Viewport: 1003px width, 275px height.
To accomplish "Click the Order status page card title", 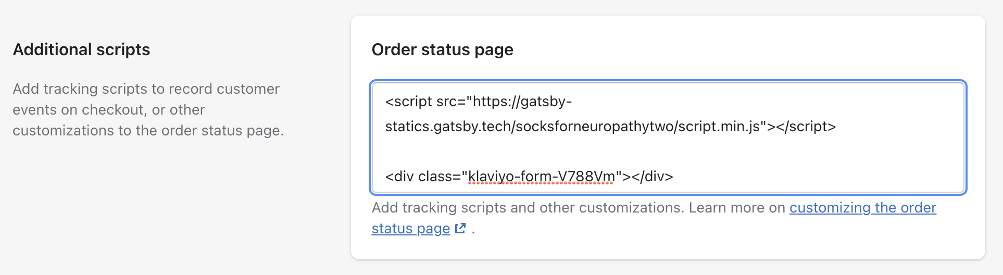I will point(442,49).
